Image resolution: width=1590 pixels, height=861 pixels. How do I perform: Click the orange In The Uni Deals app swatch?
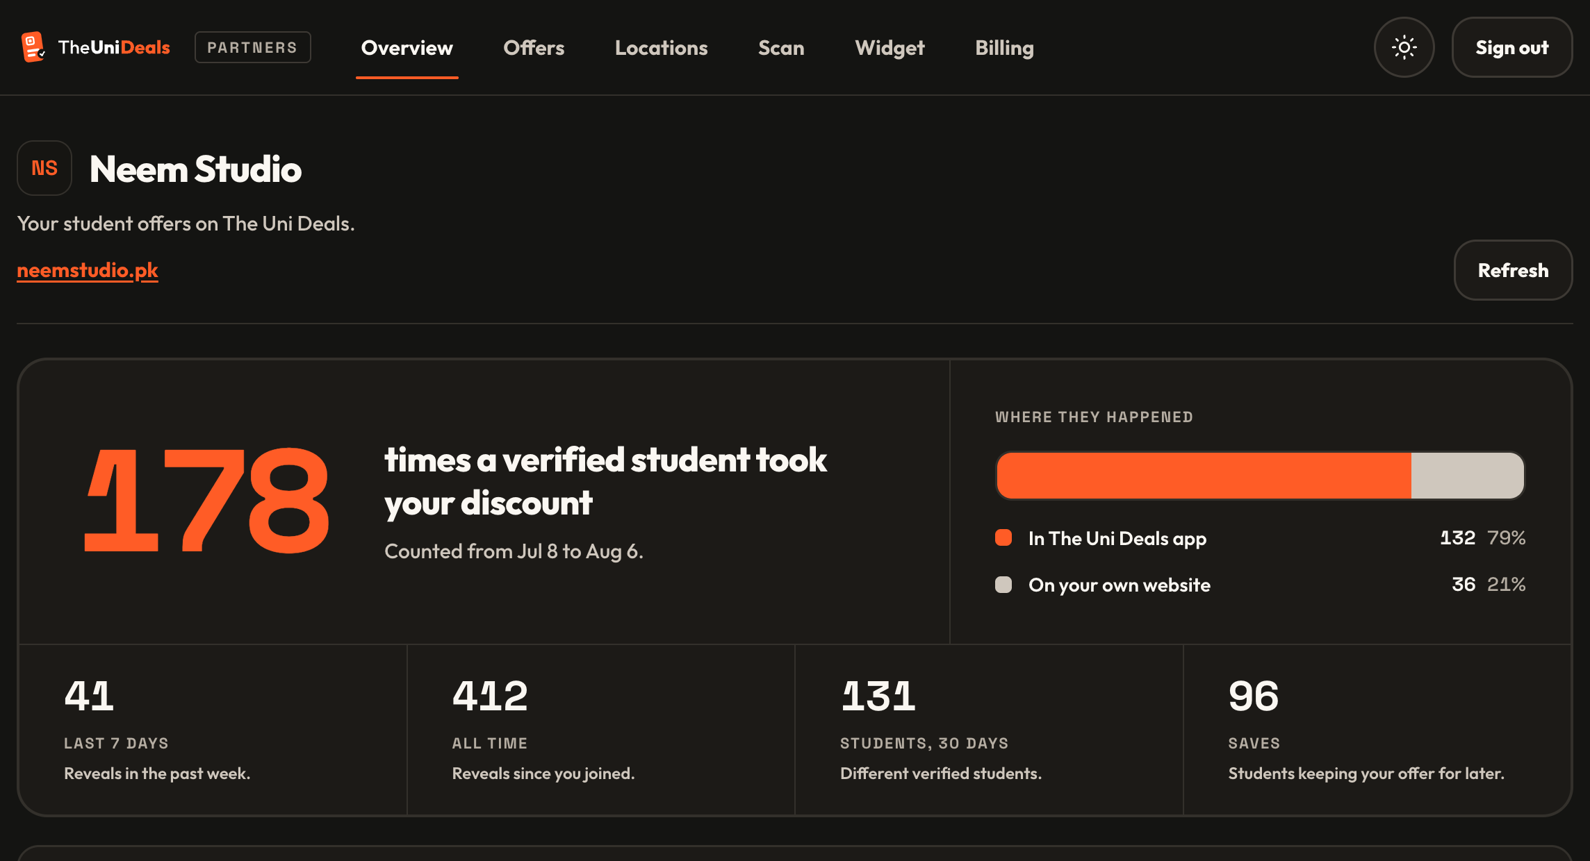(x=1003, y=537)
